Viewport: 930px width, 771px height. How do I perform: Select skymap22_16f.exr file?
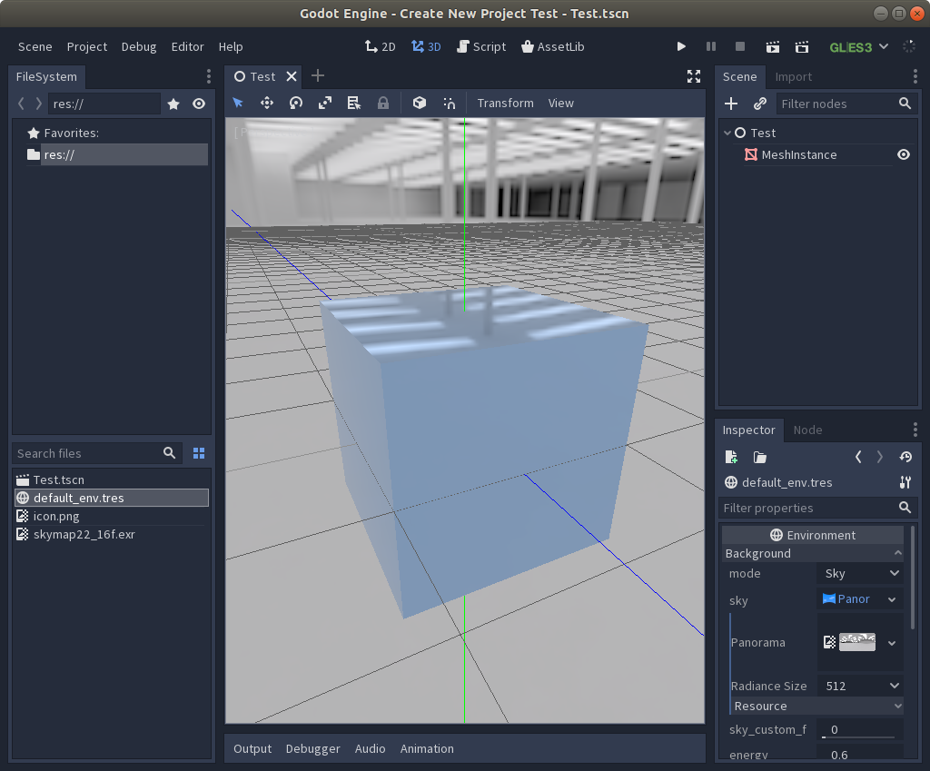click(84, 534)
